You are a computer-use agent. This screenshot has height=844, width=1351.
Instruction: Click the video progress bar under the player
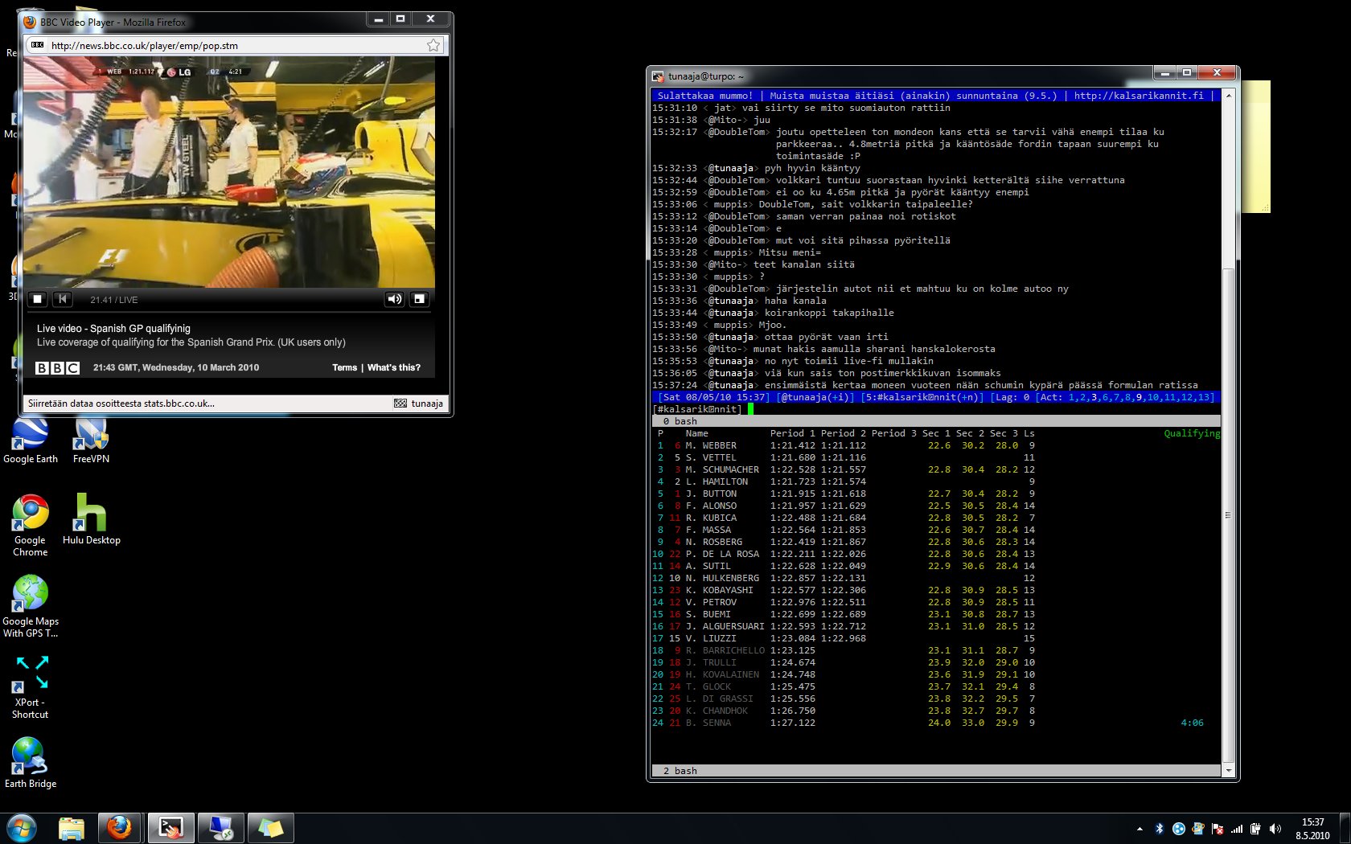pyautogui.click(x=228, y=312)
